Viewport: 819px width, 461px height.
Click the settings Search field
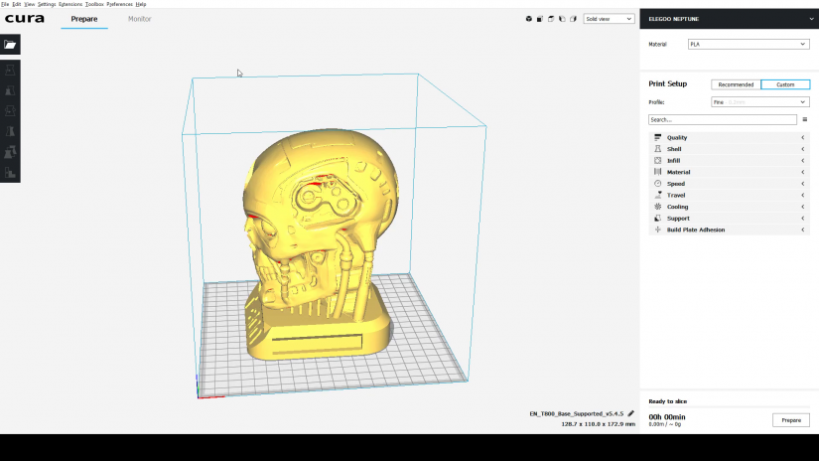pos(723,119)
